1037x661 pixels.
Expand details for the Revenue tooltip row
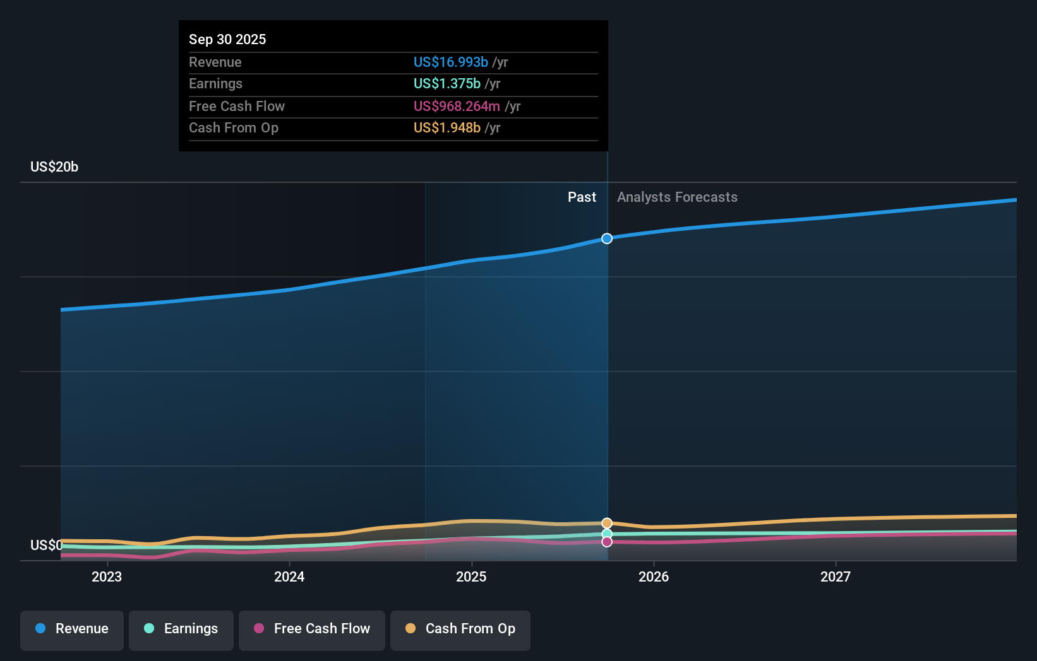click(393, 62)
